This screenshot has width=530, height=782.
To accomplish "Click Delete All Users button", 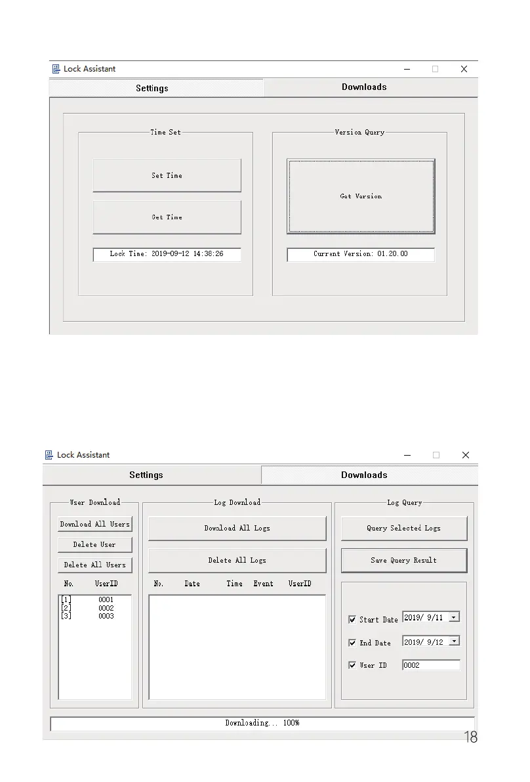I will pyautogui.click(x=95, y=565).
